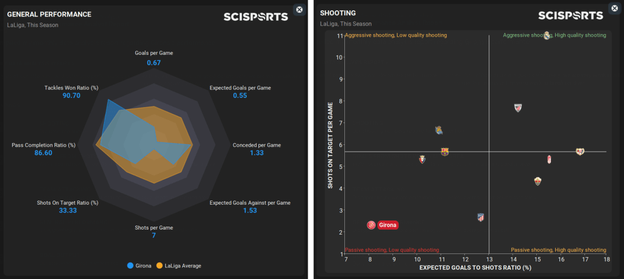Screen dimensions: 624x279
Task: Select the Girona crest data point
Action: [x=371, y=225]
